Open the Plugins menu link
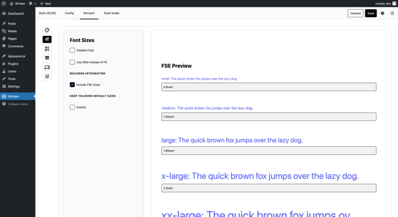 point(13,64)
